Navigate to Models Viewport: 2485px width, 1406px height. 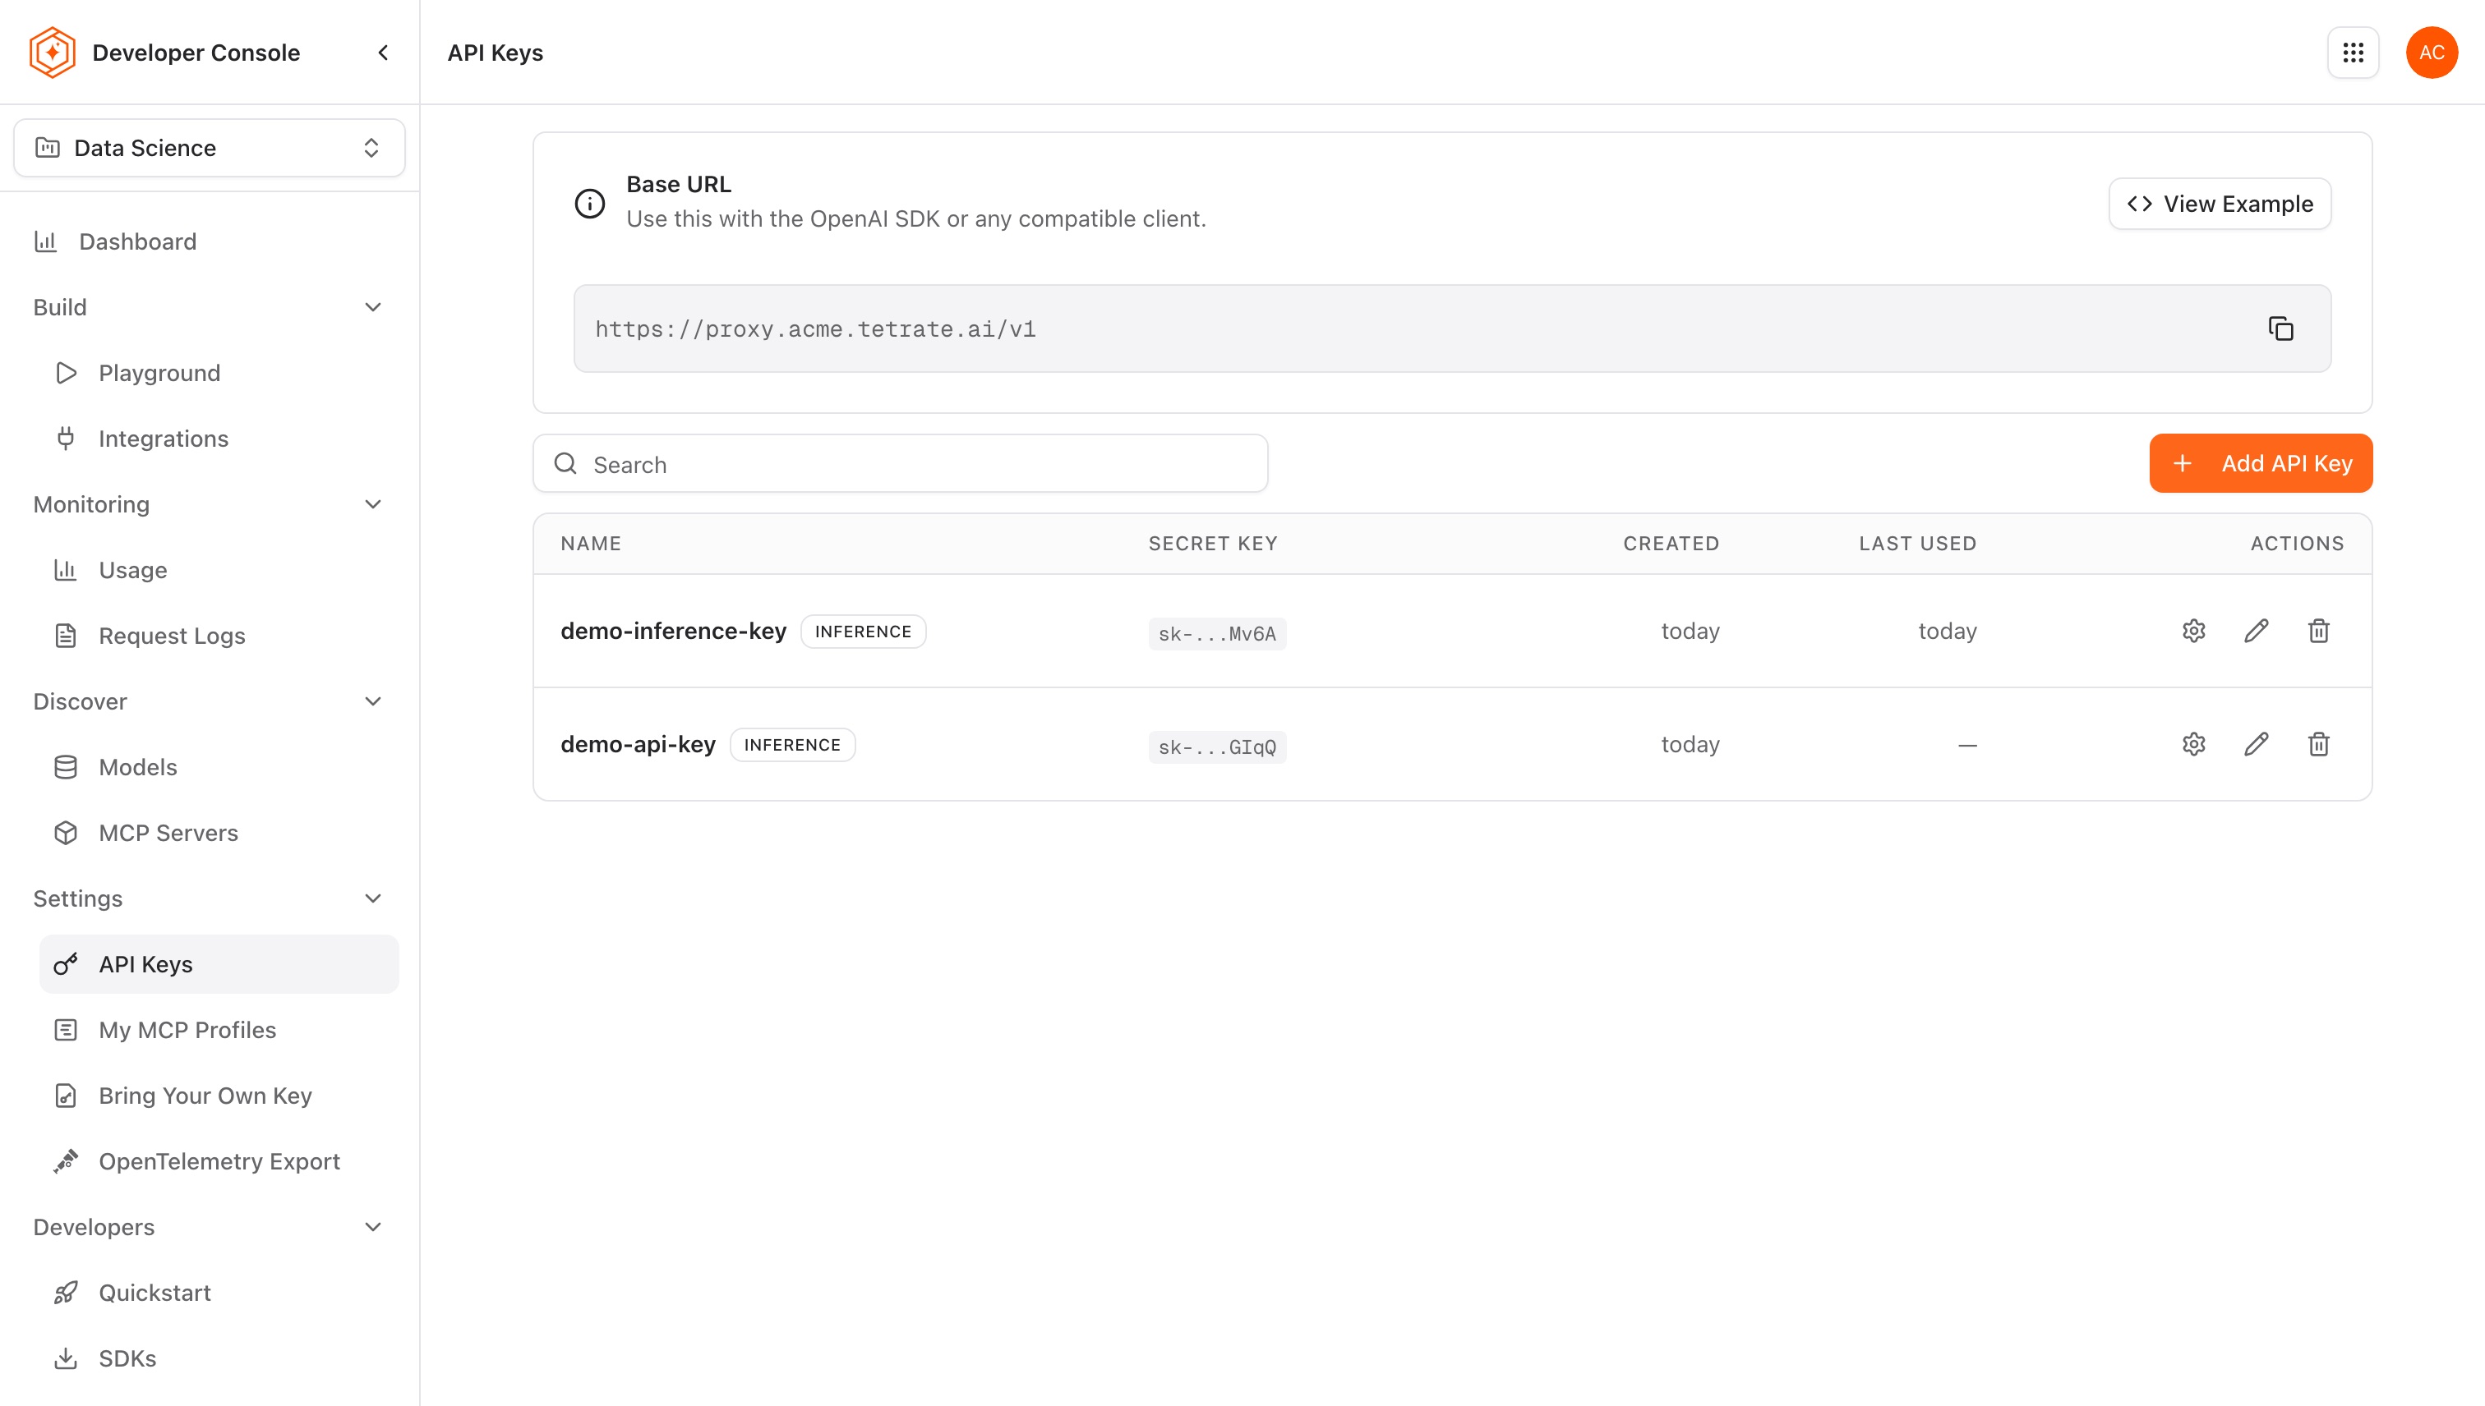pyautogui.click(x=219, y=767)
